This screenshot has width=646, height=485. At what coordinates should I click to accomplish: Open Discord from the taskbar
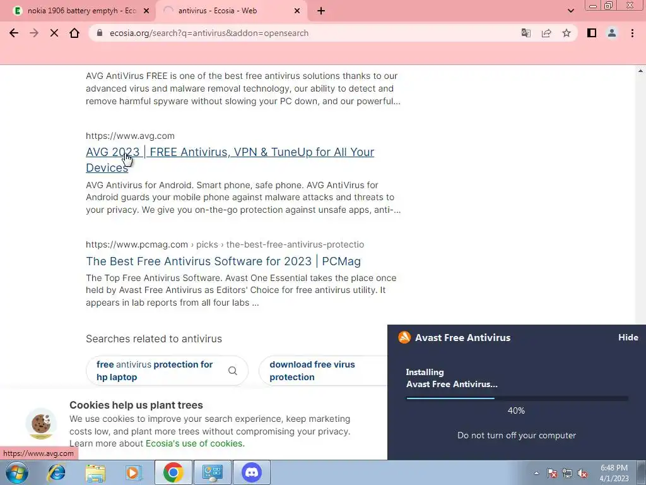(x=252, y=472)
